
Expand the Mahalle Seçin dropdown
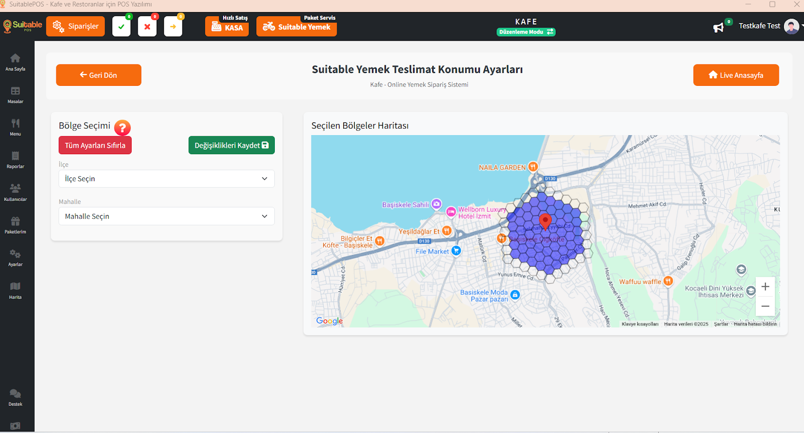click(x=166, y=216)
